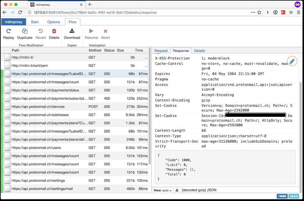The width and height of the screenshot is (304, 201).
Task: Click the red extension icon
Action: click(x=283, y=13)
